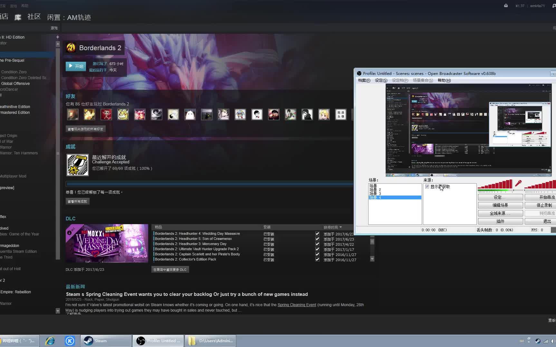Switch to the Steam taskbar button
The width and height of the screenshot is (556, 347).
[106, 341]
